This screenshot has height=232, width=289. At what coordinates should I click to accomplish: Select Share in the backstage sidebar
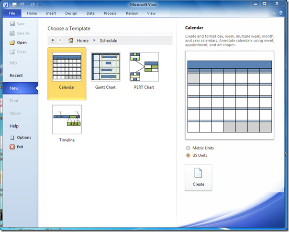click(15, 114)
